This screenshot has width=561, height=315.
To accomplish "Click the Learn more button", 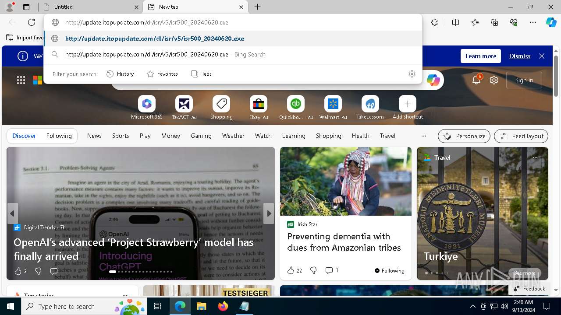I will (480, 56).
